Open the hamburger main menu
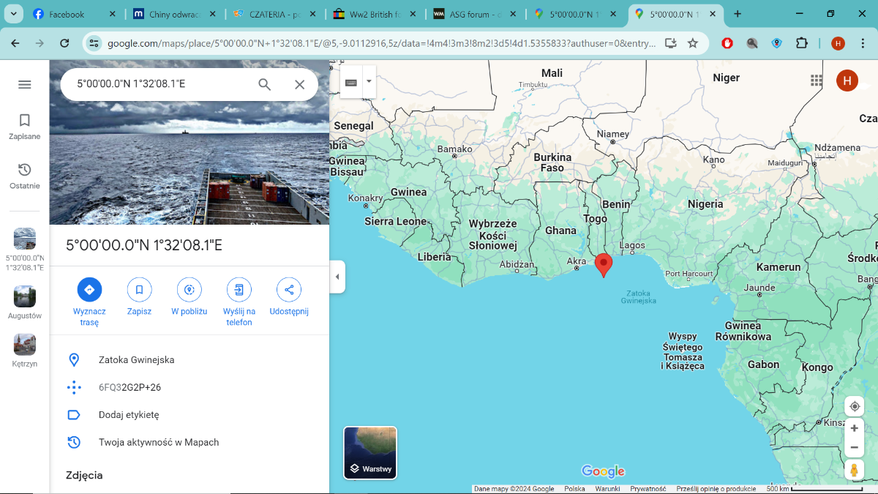Image resolution: width=878 pixels, height=494 pixels. coord(25,84)
